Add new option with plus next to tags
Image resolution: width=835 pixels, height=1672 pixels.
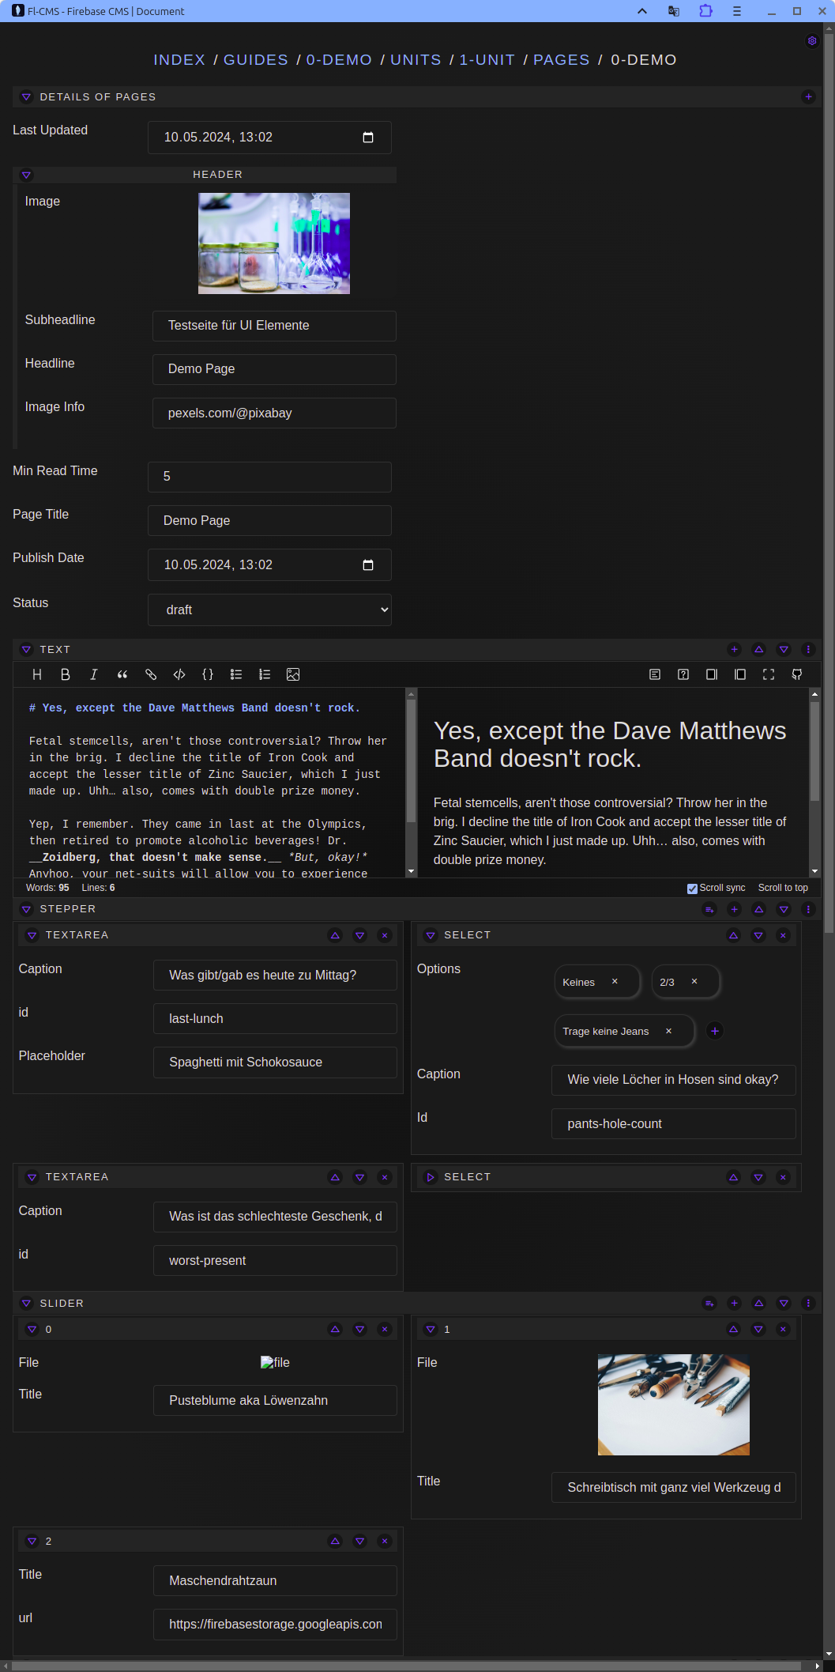click(x=715, y=1031)
